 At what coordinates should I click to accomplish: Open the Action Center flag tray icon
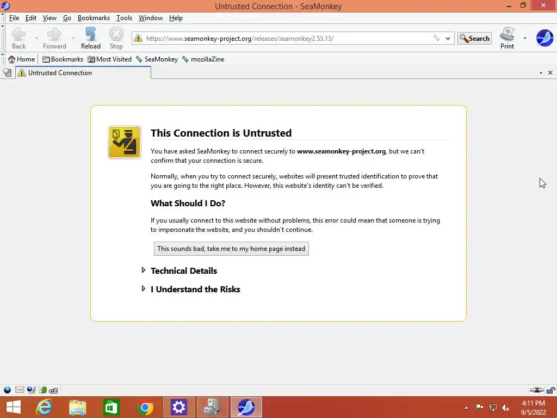click(479, 407)
